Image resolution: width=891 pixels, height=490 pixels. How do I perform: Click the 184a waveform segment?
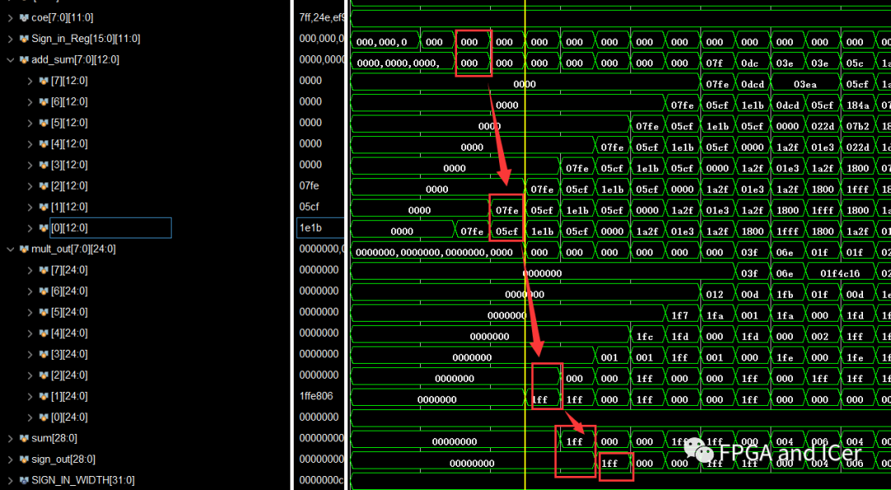click(857, 105)
